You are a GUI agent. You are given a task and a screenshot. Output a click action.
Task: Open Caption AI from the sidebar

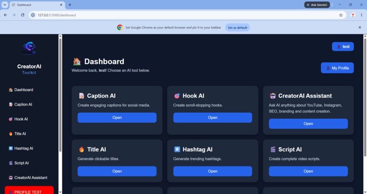20,104
